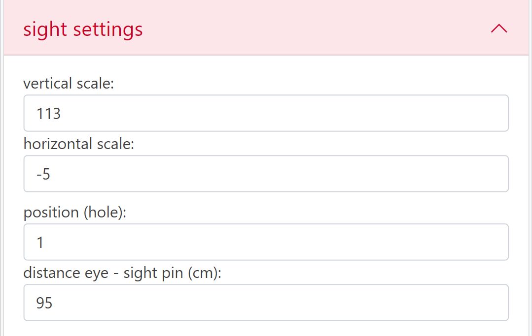Select the position (hole) input box
This screenshot has height=336, width=532.
coord(266,242)
